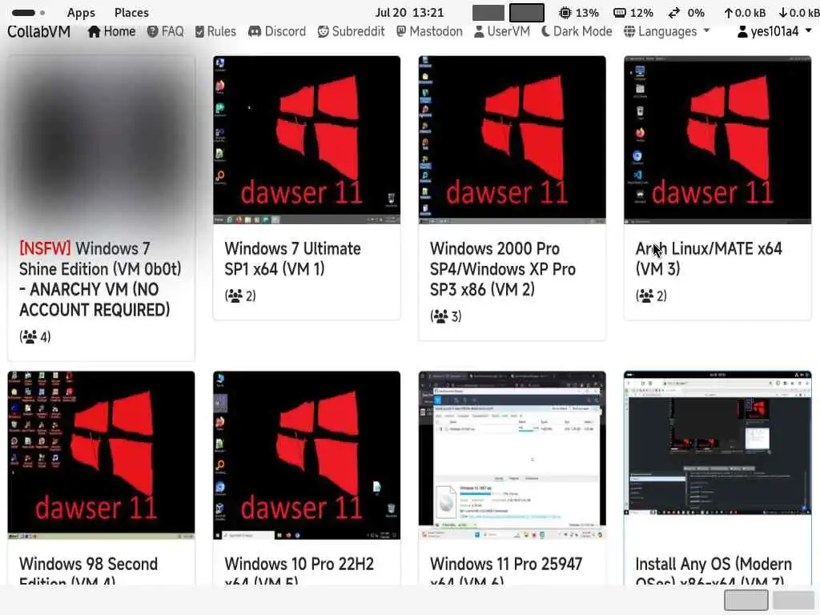Screen dimensions: 820x615
Task: Visit the Subreddit link
Action: (x=351, y=31)
